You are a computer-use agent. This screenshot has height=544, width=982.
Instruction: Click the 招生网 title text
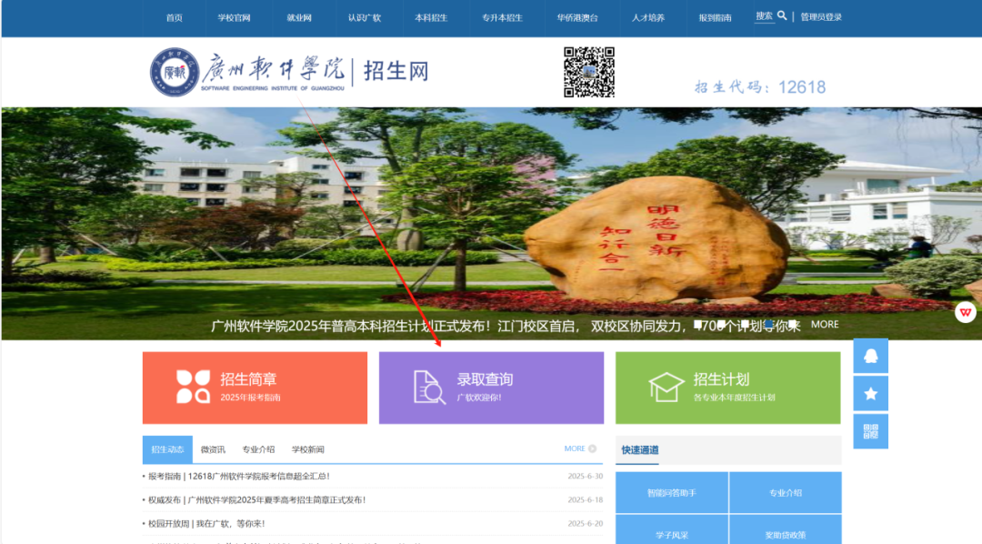(396, 72)
